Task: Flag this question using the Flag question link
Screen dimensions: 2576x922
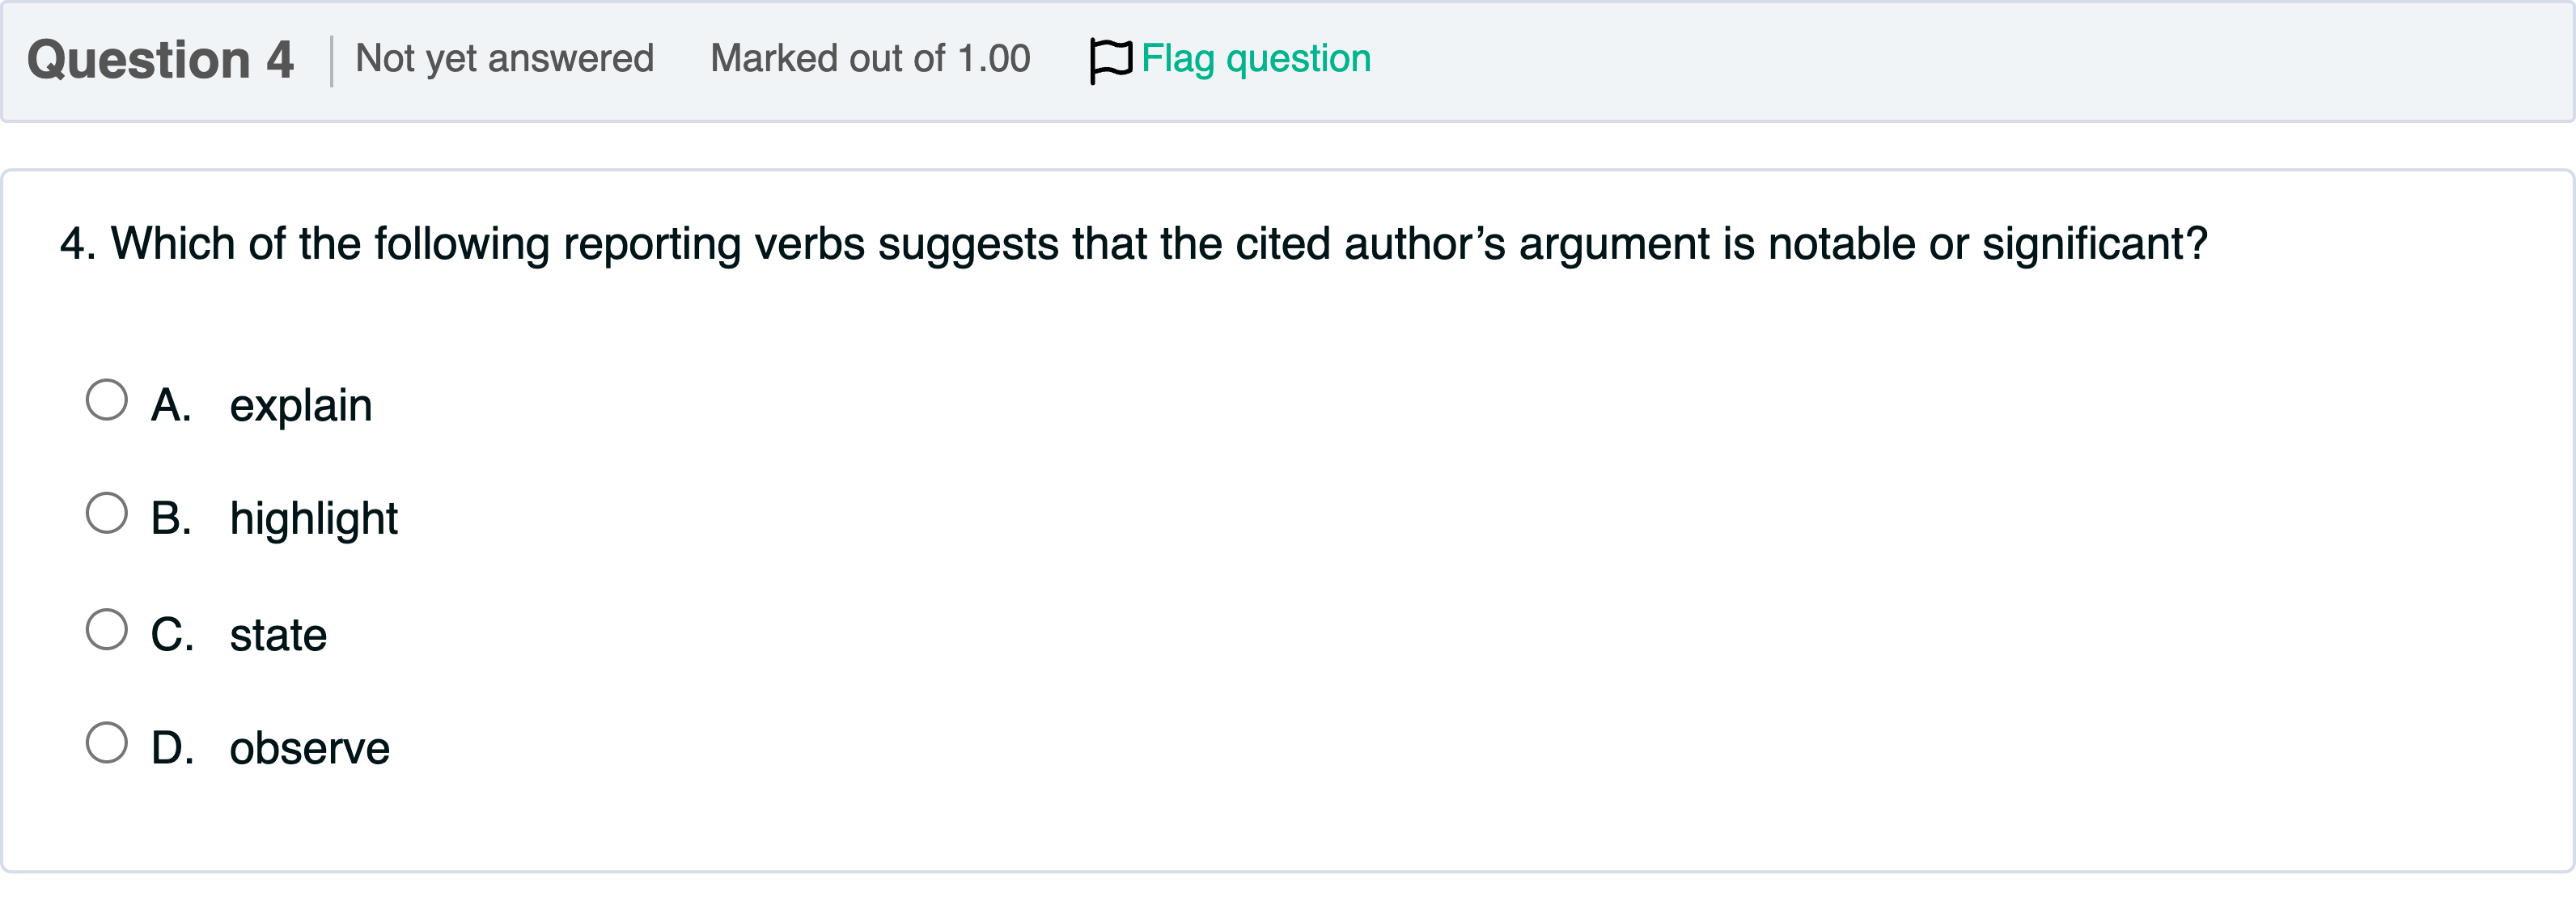Action: pos(1254,57)
